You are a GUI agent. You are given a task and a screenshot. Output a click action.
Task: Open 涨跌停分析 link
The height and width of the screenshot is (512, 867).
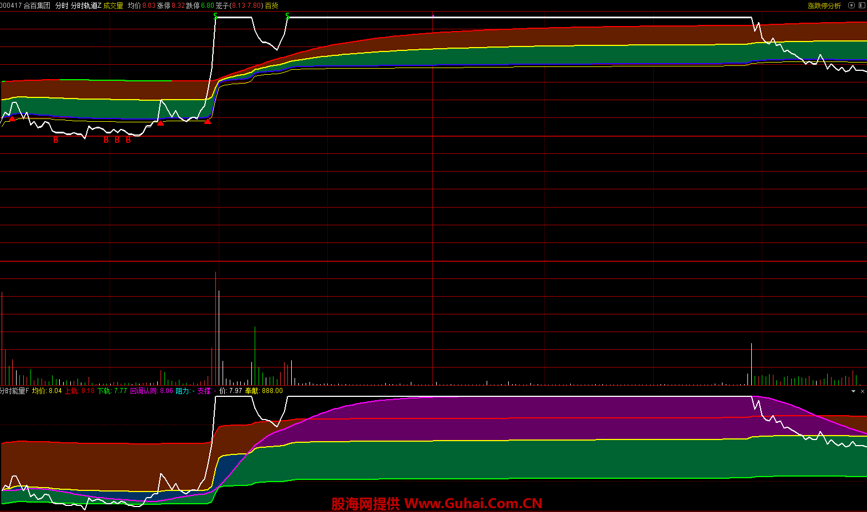click(x=824, y=6)
